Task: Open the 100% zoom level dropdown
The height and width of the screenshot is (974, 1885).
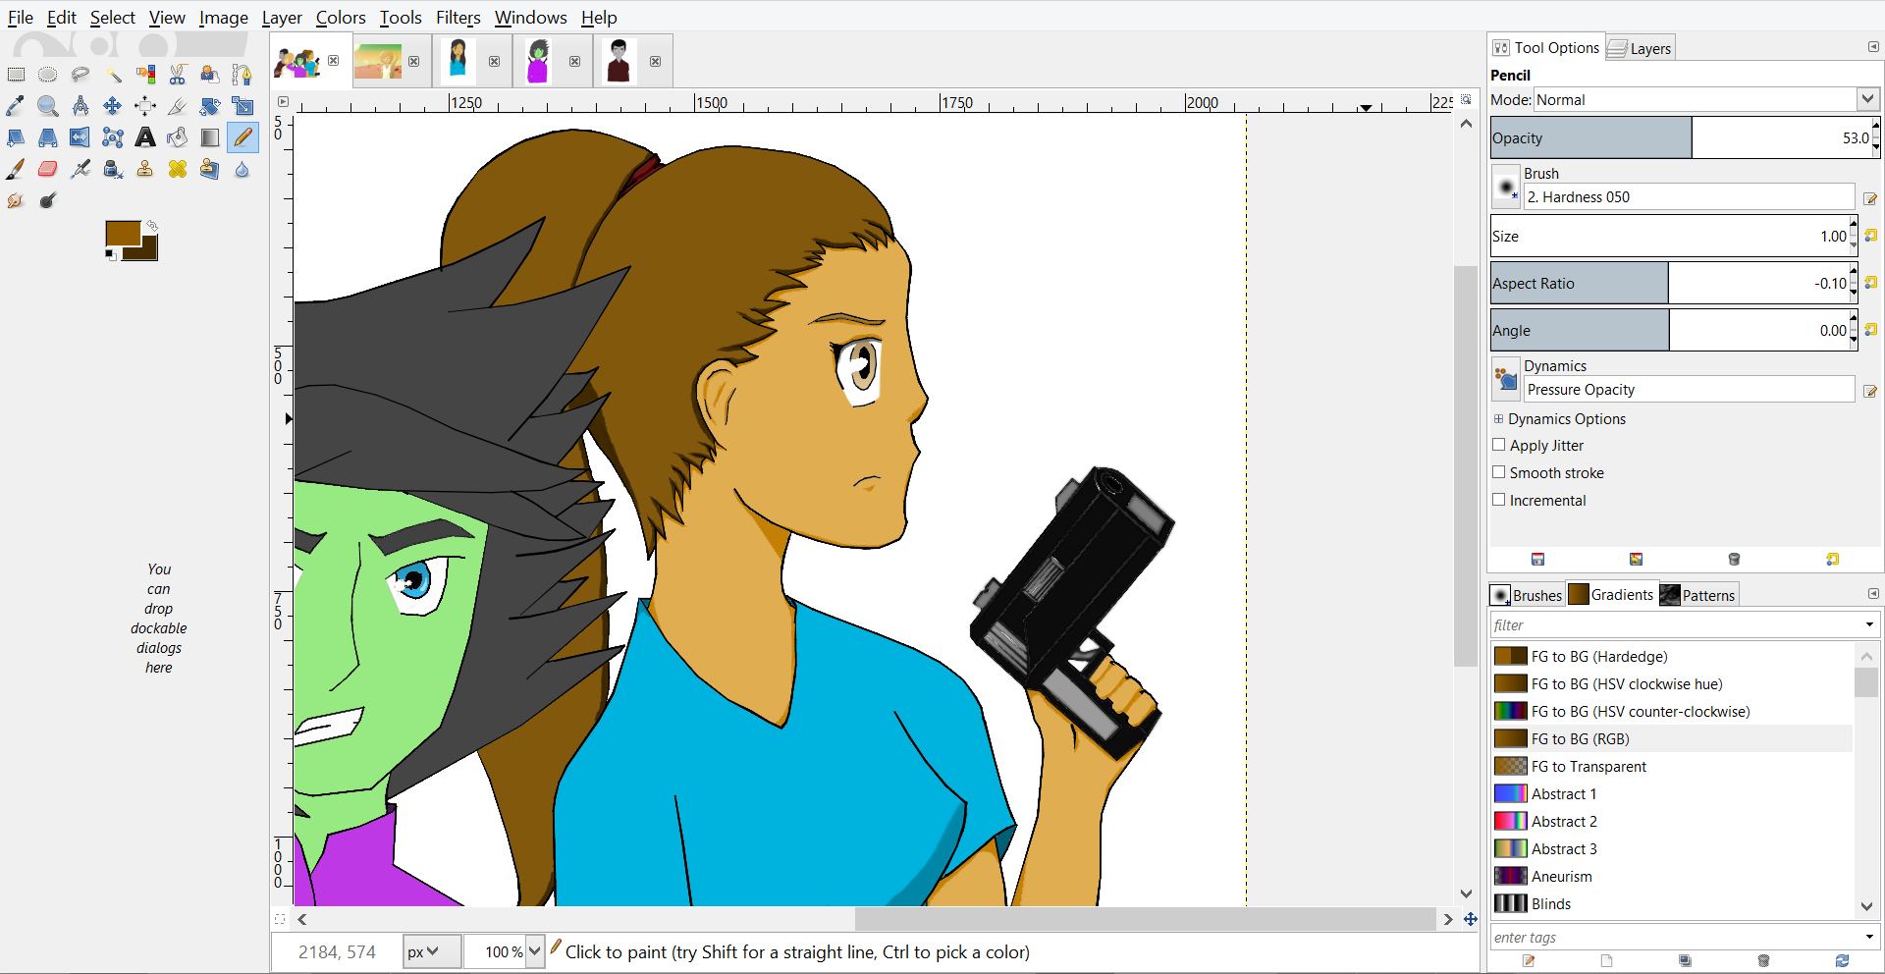Action: (x=534, y=951)
